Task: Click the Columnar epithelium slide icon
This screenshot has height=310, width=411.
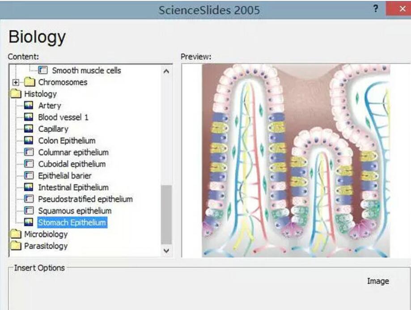Action: point(29,152)
